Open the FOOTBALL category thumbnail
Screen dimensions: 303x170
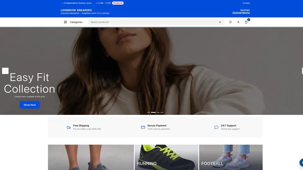[231, 157]
